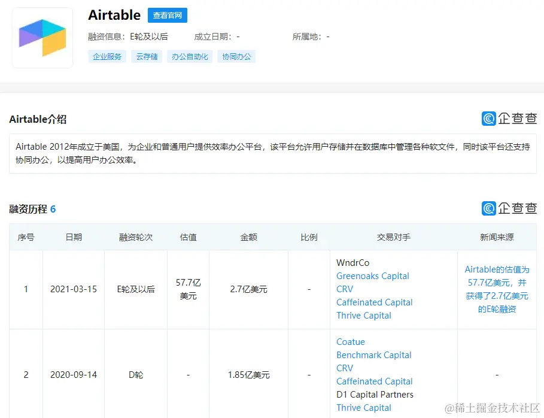Click the 交易对手 column header
This screenshot has width=544, height=418.
coord(393,237)
